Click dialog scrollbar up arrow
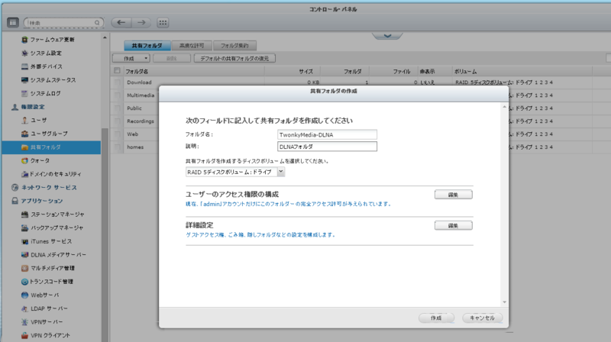Screen dimensions: 611x342 click(x=505, y=107)
